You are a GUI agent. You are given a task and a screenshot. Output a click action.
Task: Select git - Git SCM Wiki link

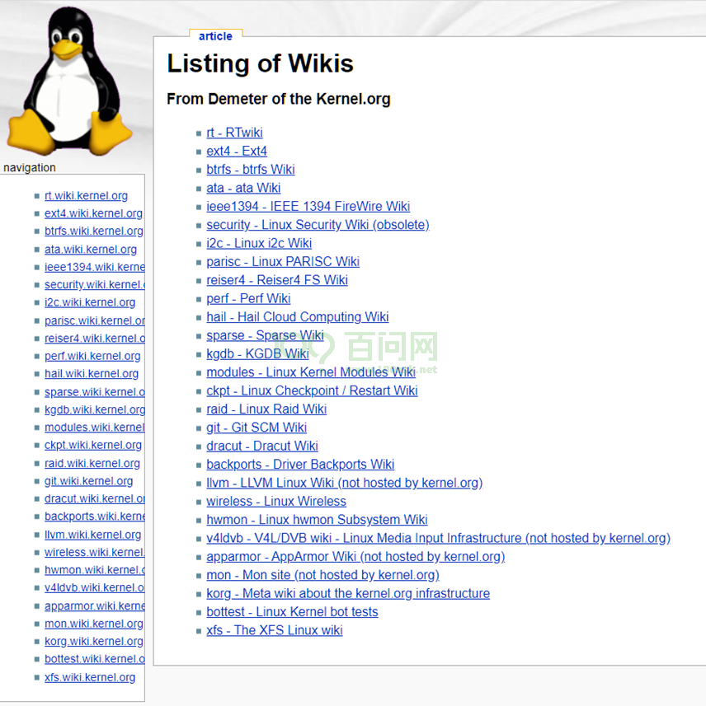click(257, 428)
